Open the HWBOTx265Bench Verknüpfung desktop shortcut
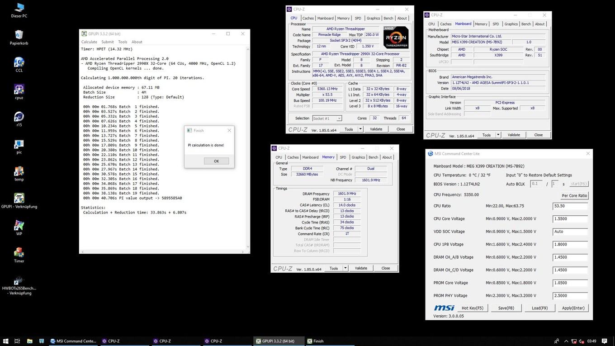This screenshot has width=615, height=346. (19, 285)
